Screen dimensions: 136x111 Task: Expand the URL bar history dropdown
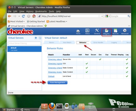point(102,16)
